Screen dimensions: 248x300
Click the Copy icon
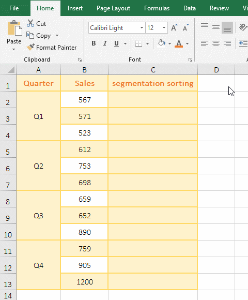pyautogui.click(x=30, y=35)
